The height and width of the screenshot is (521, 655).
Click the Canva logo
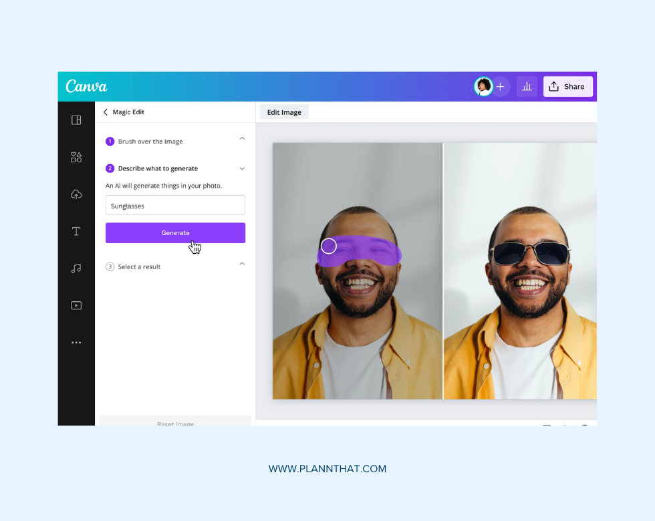[86, 86]
